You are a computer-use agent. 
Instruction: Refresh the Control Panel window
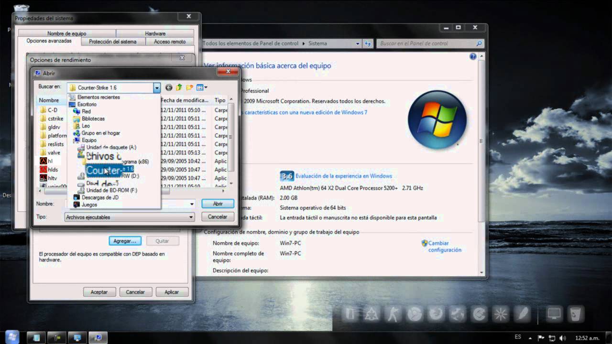click(x=367, y=43)
